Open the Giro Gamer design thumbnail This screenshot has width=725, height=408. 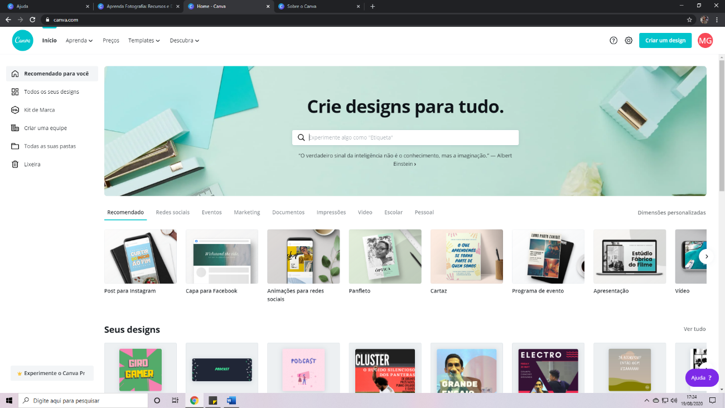pyautogui.click(x=141, y=368)
